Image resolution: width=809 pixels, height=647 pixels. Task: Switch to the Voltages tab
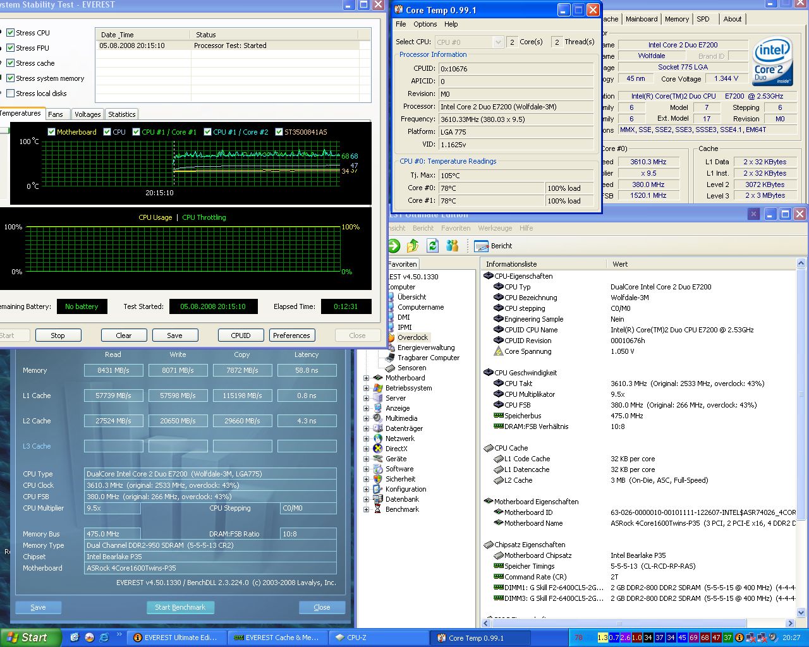click(87, 114)
